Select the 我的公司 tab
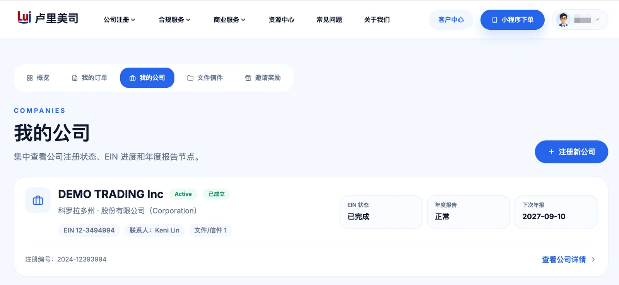Viewport: 619px width, 285px height. click(147, 78)
